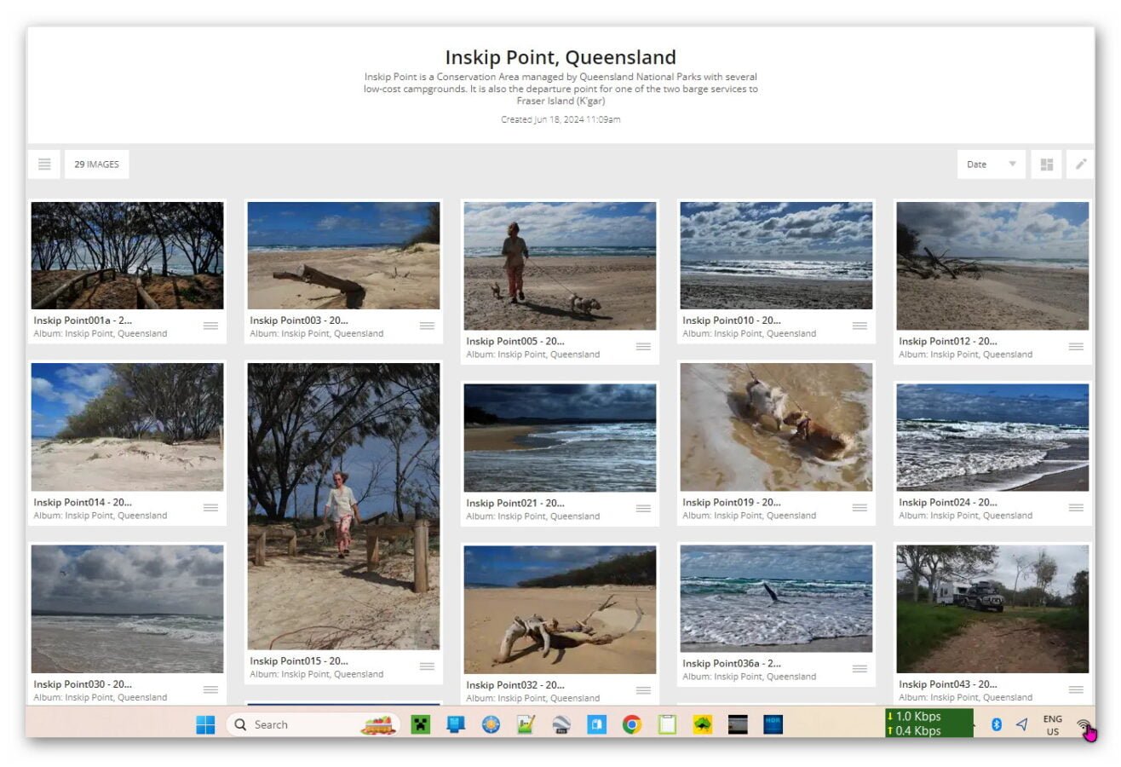Click the Inskip Point001a image title
Screen dimensions: 1121x767
[83, 320]
